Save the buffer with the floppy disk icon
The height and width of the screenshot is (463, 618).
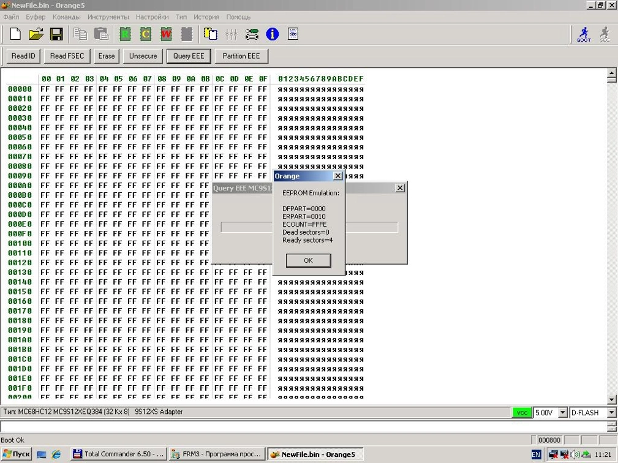click(56, 34)
